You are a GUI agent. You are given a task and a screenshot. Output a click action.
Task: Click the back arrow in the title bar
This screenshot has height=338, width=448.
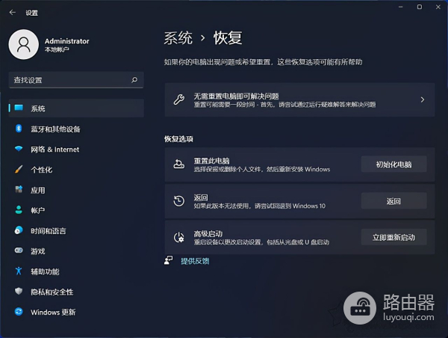[x=12, y=12]
